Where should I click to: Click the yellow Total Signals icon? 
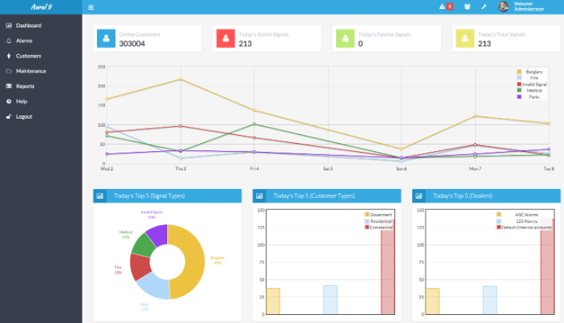click(x=465, y=38)
